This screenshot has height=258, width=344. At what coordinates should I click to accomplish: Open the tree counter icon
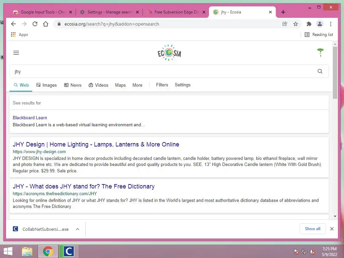pyautogui.click(x=320, y=53)
